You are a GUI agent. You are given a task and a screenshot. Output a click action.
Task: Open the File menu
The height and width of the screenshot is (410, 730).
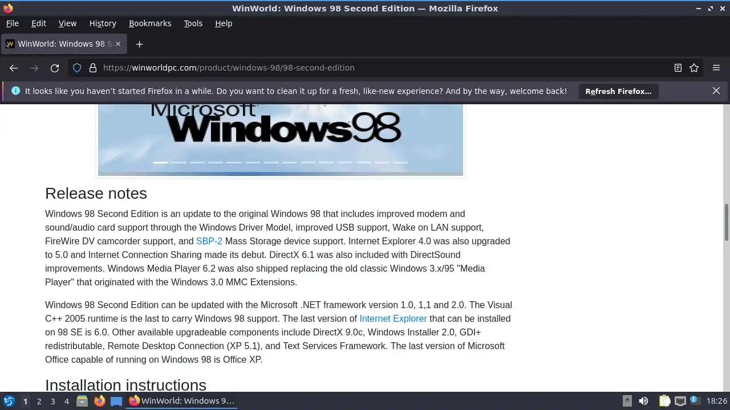pos(12,23)
